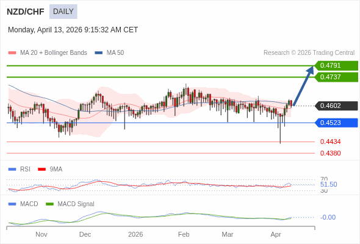Click the 2026 label on the time axis
Viewport: 360px width, 244px height.
pyautogui.click(x=135, y=234)
